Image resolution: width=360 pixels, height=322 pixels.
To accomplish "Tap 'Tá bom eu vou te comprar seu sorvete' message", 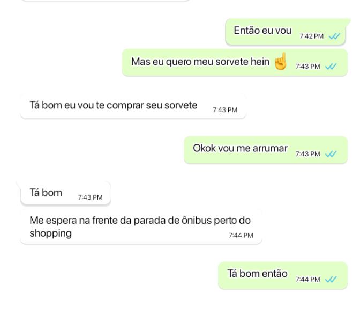I will click(114, 106).
